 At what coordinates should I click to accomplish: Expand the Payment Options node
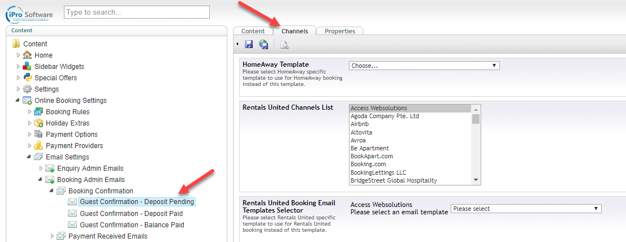[29, 134]
